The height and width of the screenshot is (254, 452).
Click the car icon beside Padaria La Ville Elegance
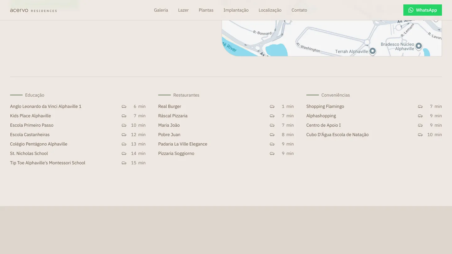[x=272, y=144]
